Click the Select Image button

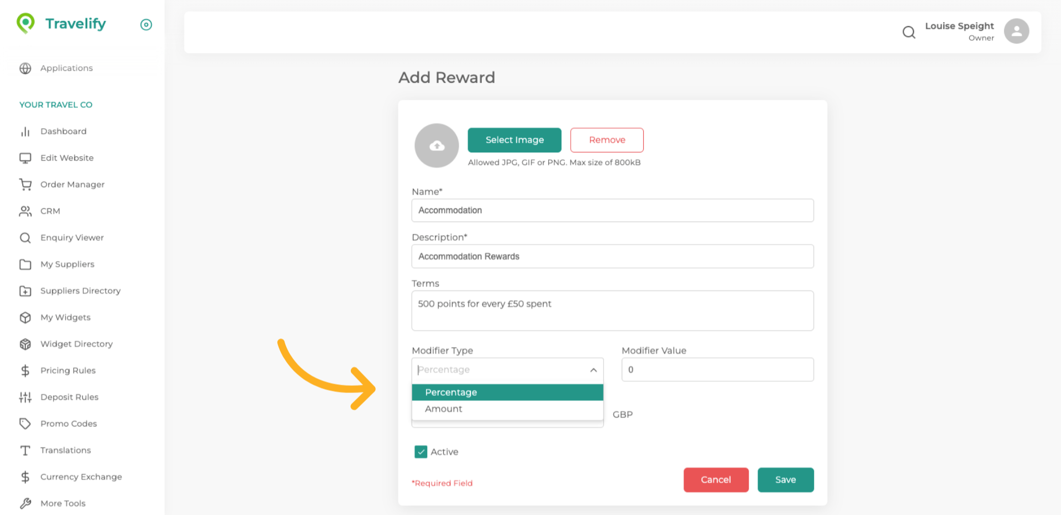click(514, 140)
